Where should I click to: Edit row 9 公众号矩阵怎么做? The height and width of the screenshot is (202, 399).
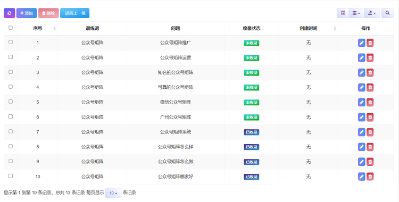(362, 162)
